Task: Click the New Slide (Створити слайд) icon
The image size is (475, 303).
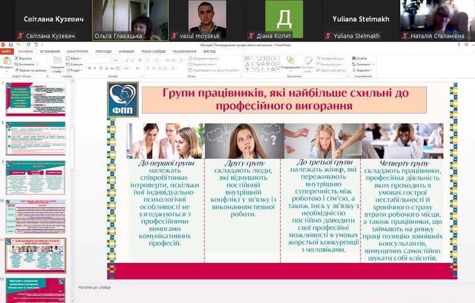Action: tap(57, 60)
